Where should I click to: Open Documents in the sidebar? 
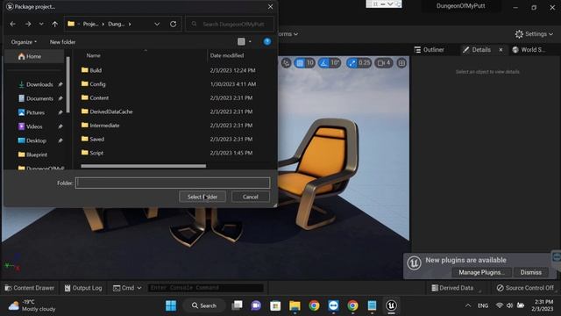39,98
